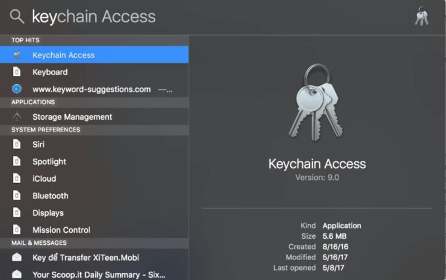Click the Safari compass icon for keyword-suggestions
The image size is (446, 280).
(17, 89)
